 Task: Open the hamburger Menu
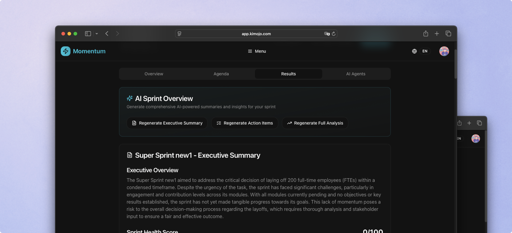[257, 51]
